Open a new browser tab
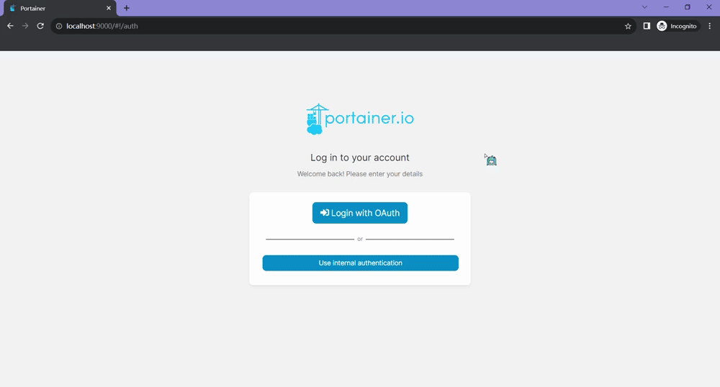 tap(127, 8)
